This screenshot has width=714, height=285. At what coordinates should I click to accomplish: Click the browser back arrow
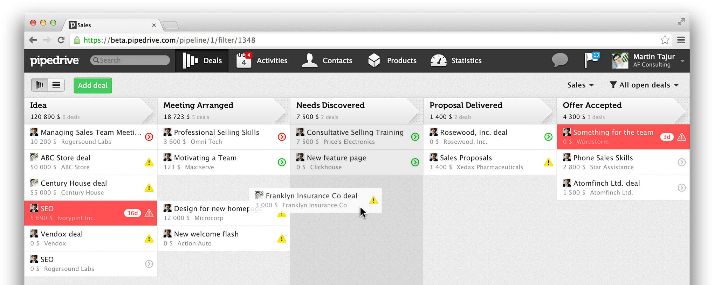pyautogui.click(x=33, y=40)
